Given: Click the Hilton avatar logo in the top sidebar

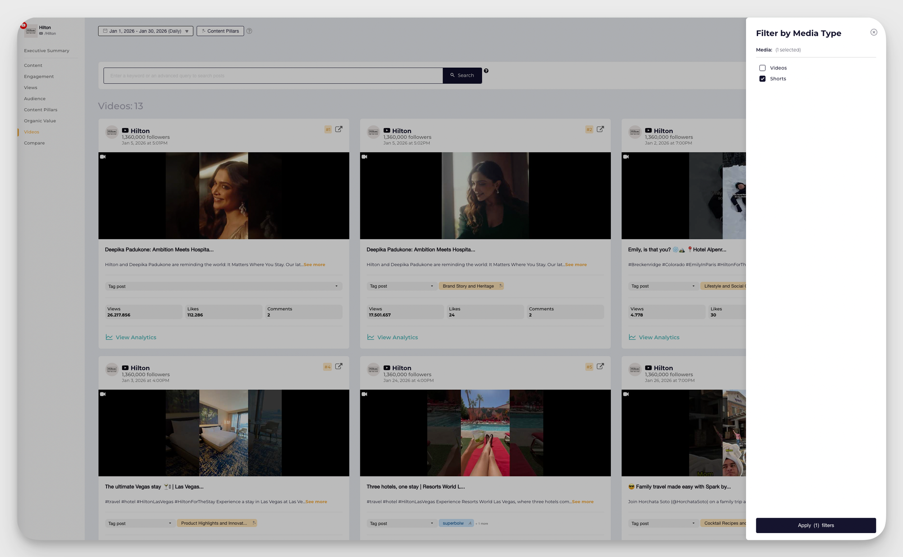Looking at the screenshot, I should click(x=31, y=30).
